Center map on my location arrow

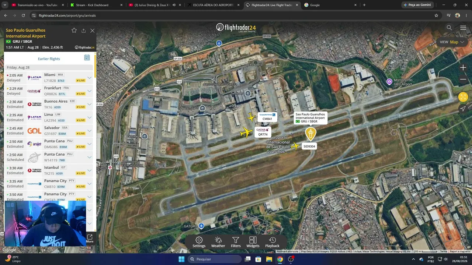(463, 109)
